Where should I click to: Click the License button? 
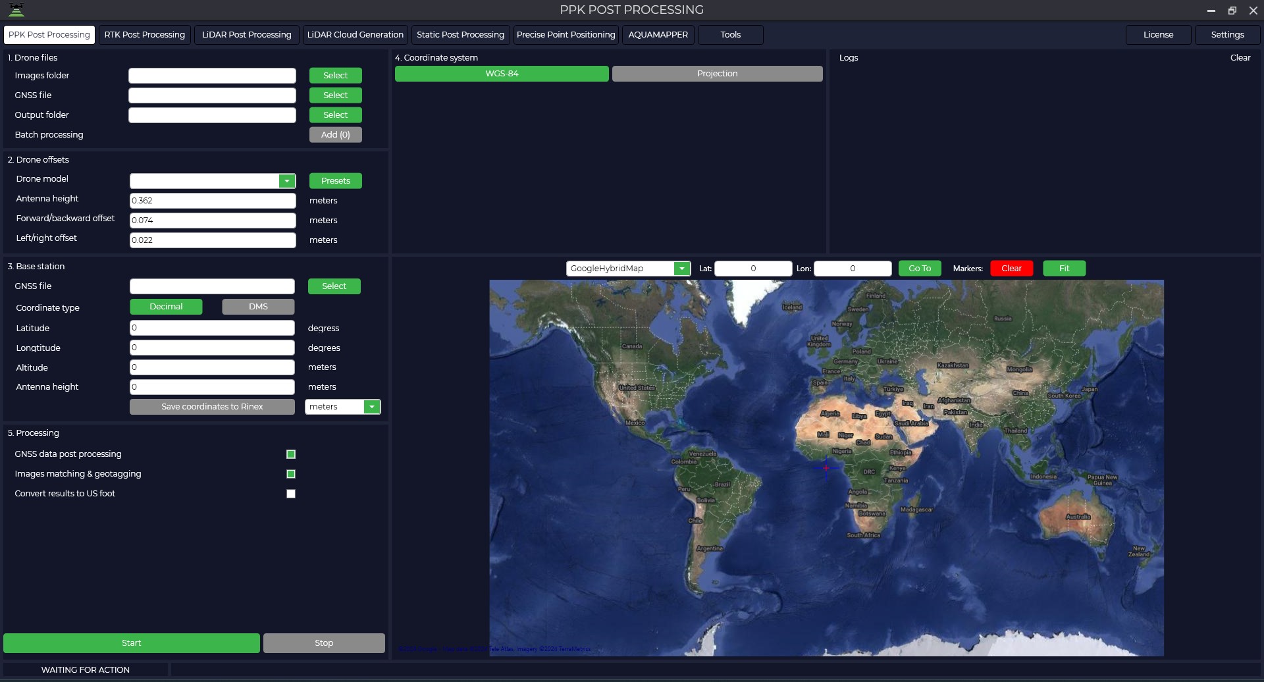[1159, 35]
